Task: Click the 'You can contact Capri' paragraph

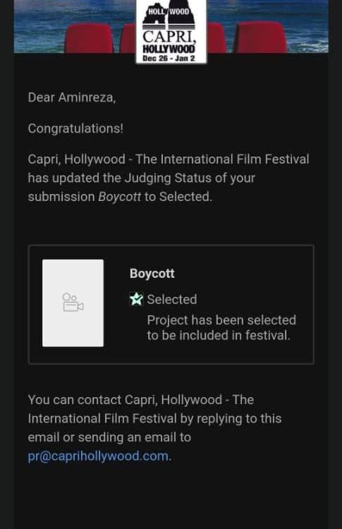Action: click(155, 428)
